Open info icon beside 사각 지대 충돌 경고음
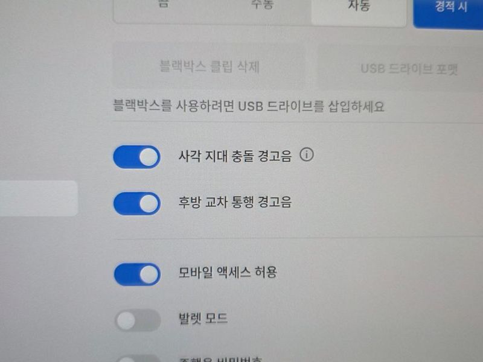 point(307,154)
